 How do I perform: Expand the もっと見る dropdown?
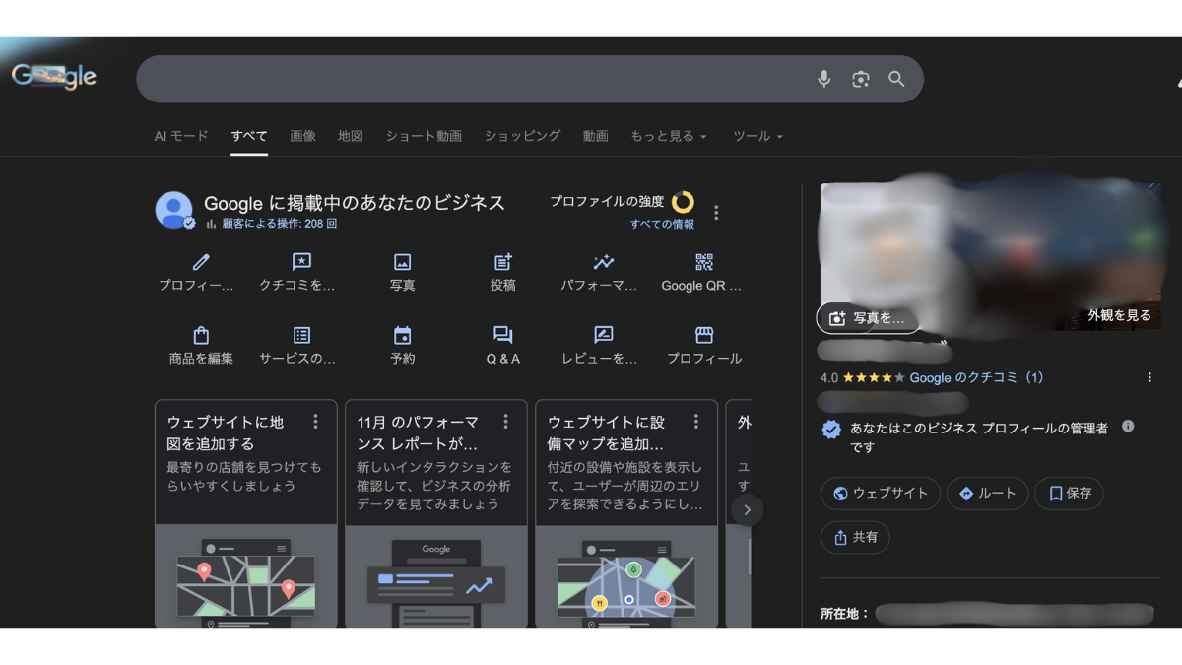tap(669, 136)
